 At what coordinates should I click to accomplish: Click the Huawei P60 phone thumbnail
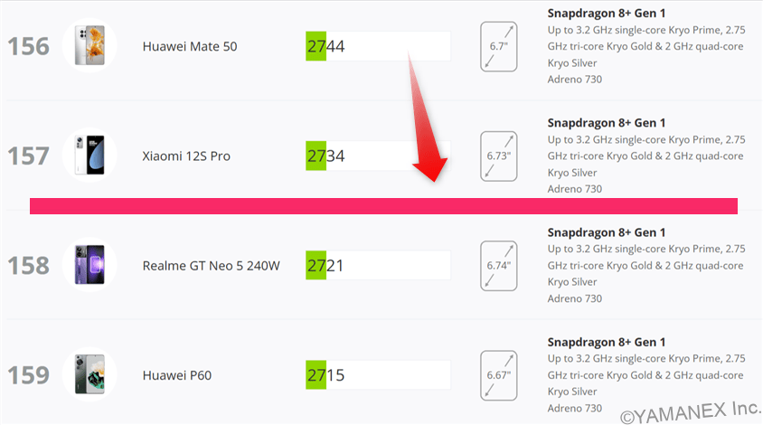tap(89, 374)
